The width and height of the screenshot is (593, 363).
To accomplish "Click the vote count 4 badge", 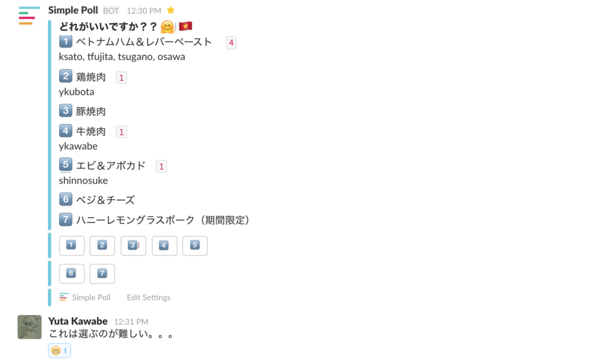I will 231,43.
